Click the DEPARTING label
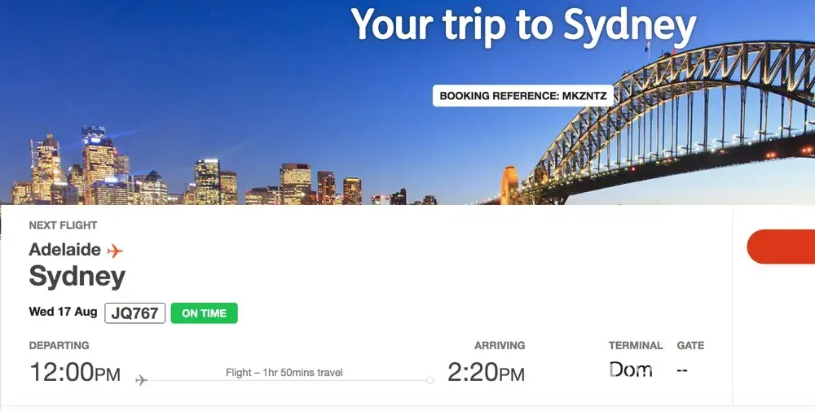This screenshot has width=815, height=411. (59, 345)
